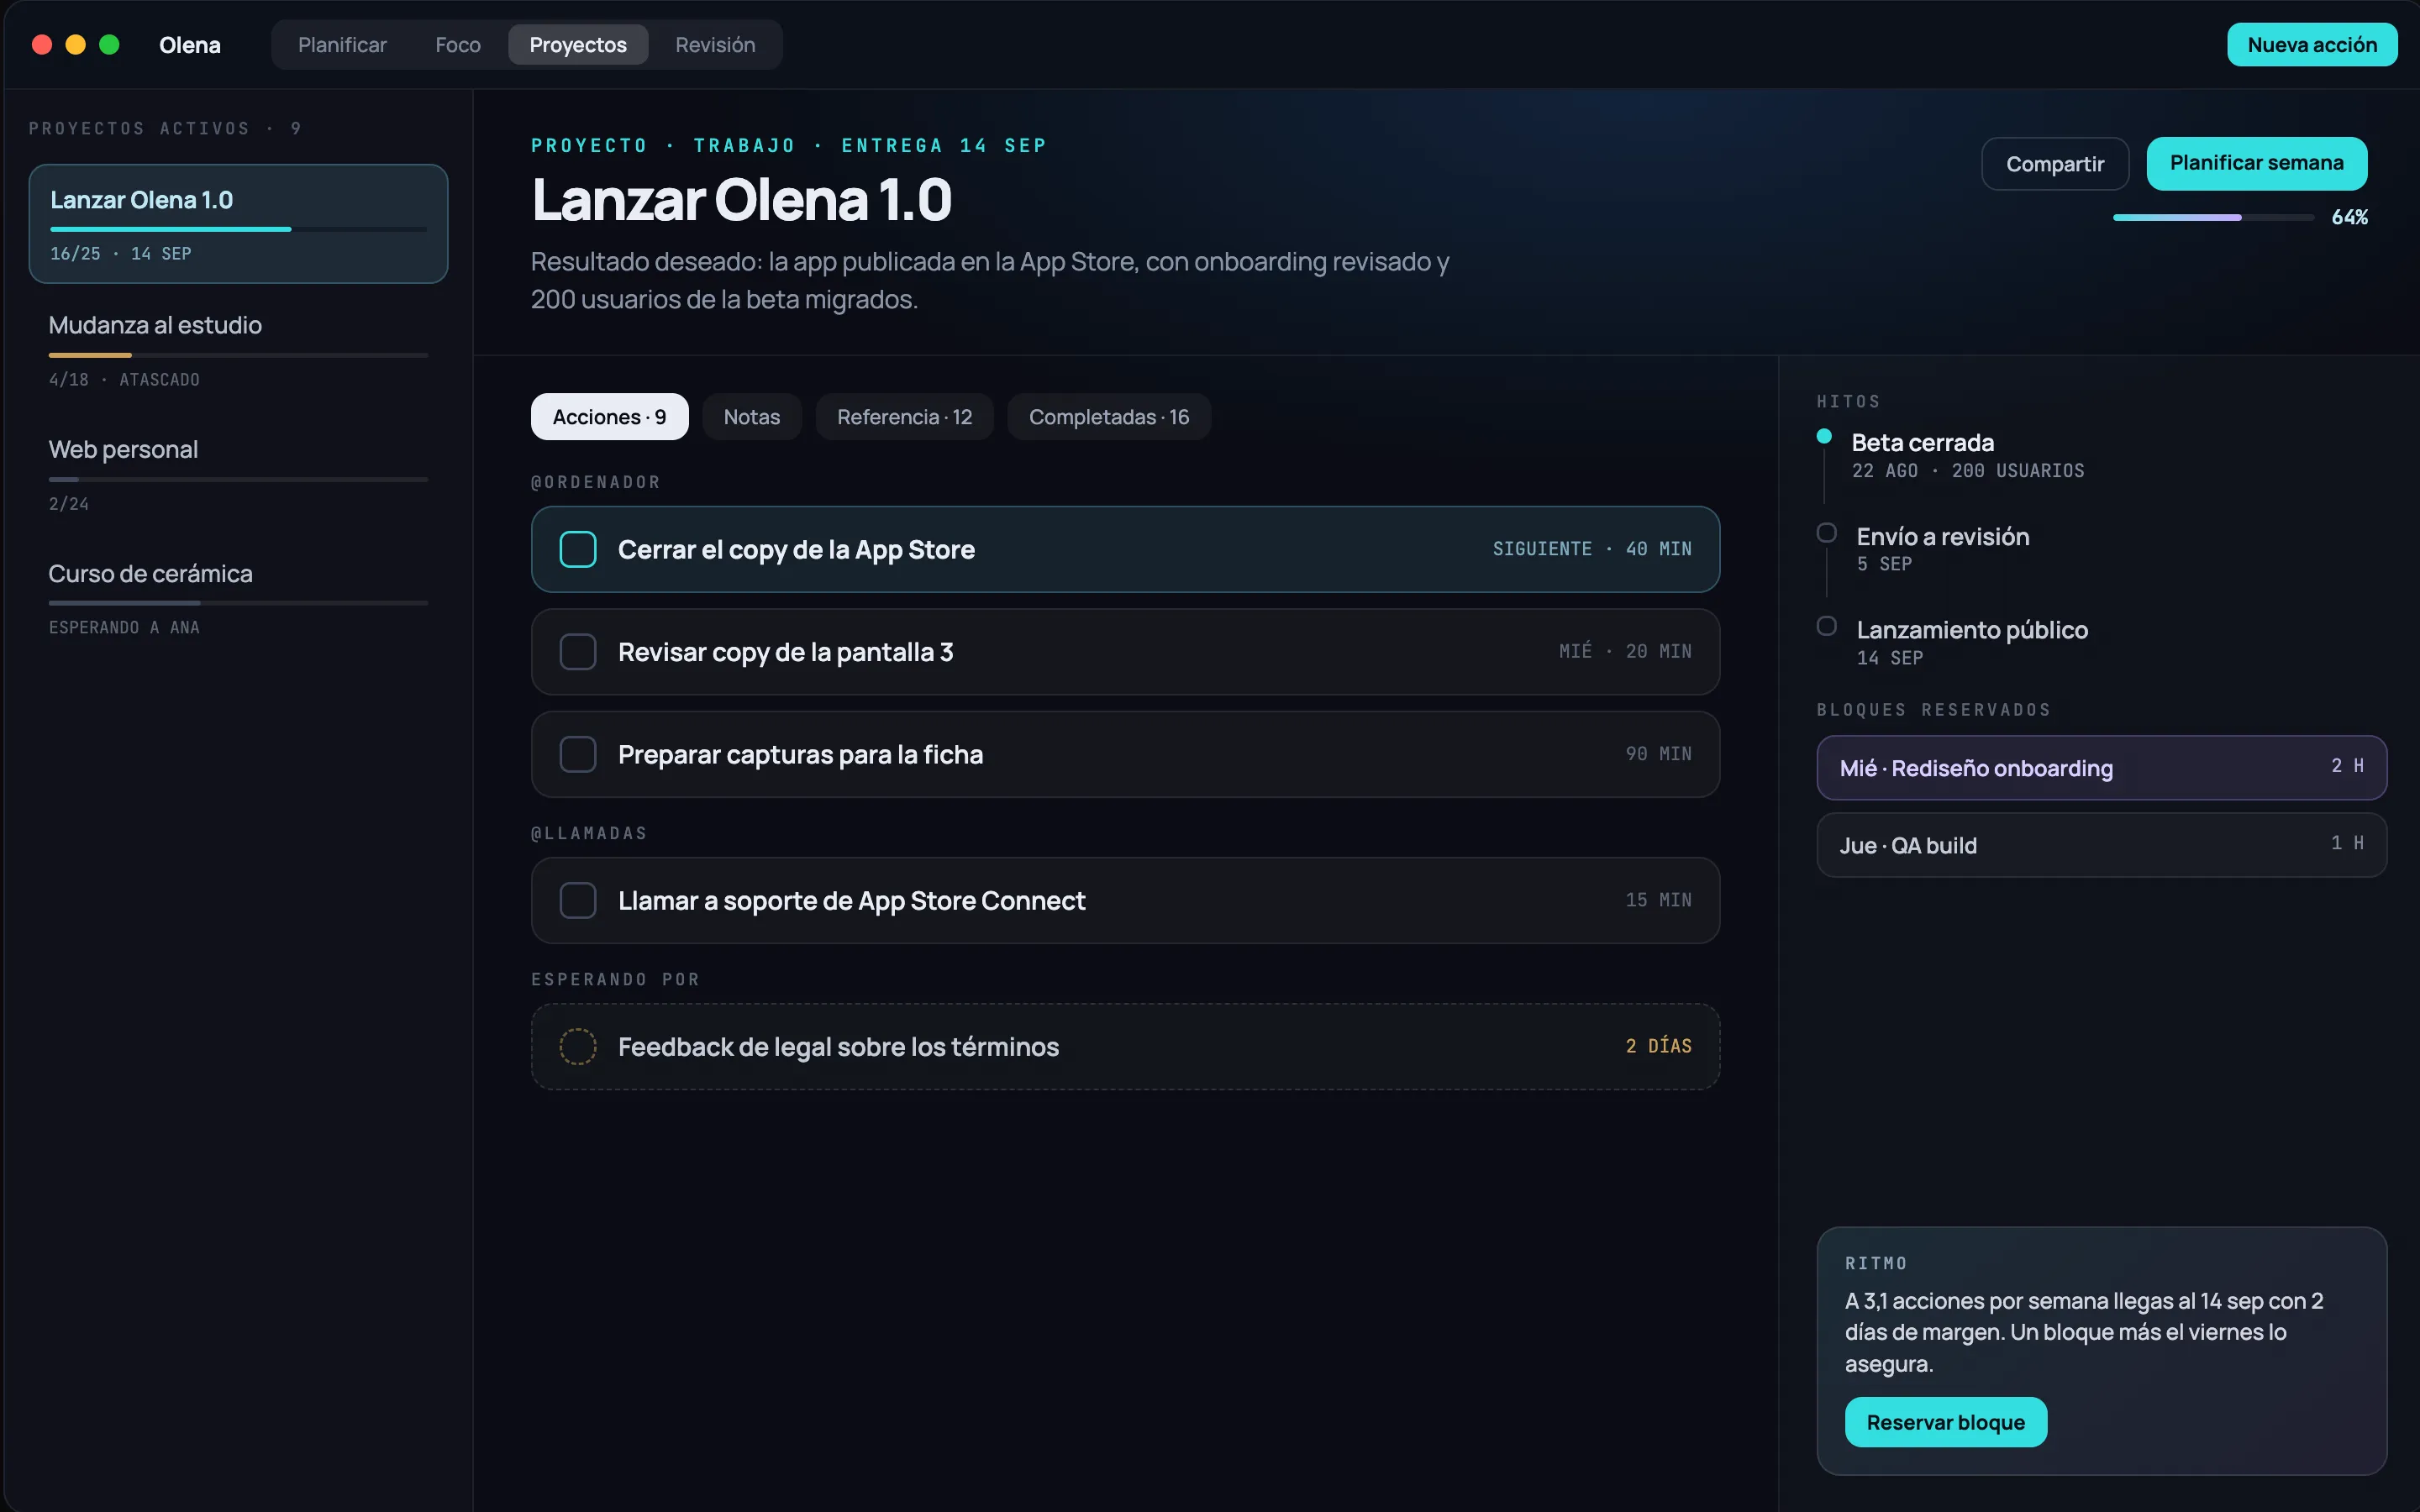Open the 'Preparar capturas para la ficha' title
The height and width of the screenshot is (1512, 2420).
800,755
